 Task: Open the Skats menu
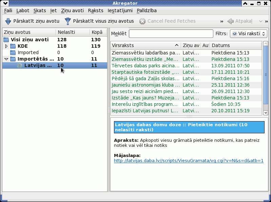pos(40,10)
